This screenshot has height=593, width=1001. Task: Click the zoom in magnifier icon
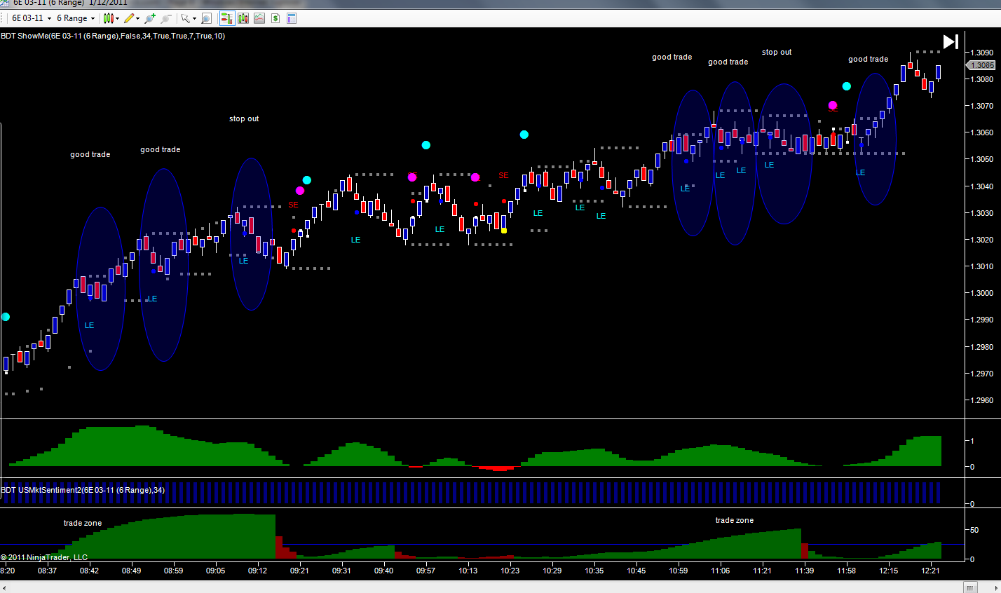click(150, 18)
